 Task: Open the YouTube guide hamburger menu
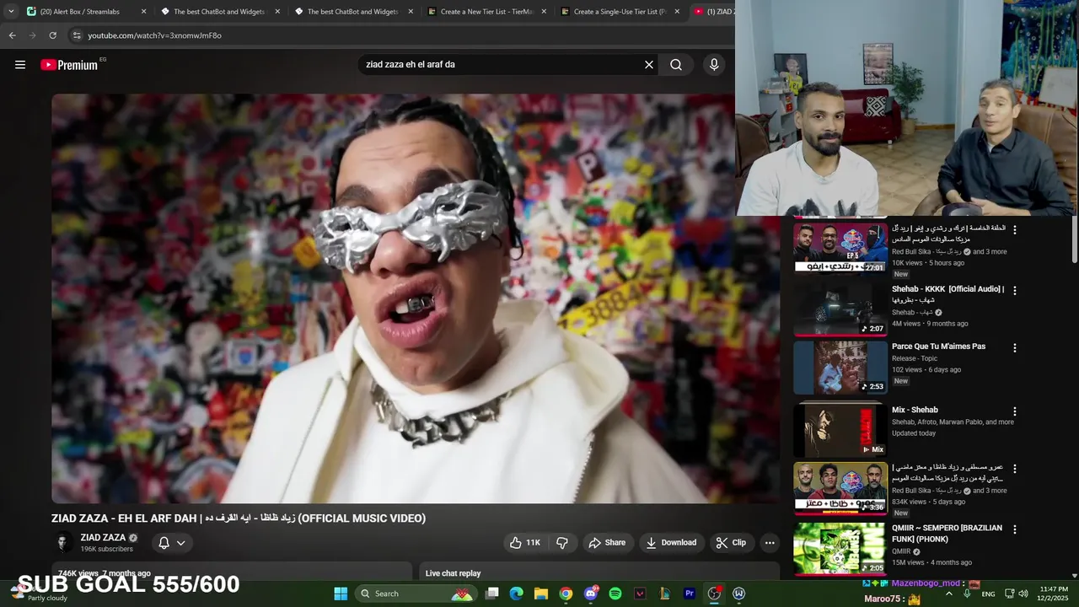point(20,65)
